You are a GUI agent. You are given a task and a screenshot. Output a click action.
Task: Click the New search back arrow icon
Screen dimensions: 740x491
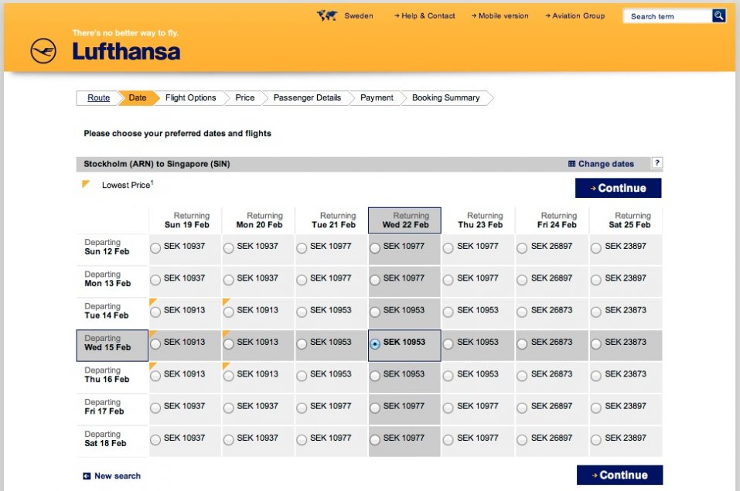[x=87, y=476]
